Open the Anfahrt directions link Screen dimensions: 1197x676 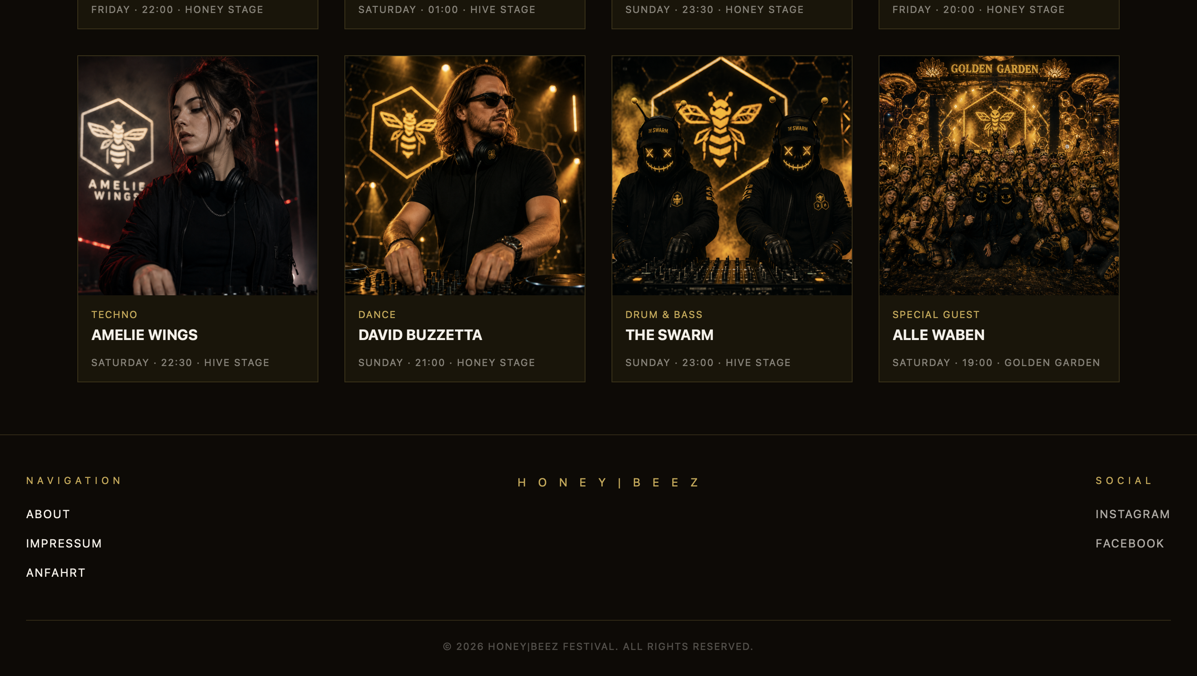point(56,572)
